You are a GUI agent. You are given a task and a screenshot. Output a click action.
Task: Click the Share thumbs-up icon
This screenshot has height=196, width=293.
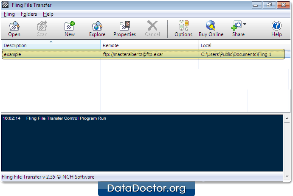coord(237,25)
